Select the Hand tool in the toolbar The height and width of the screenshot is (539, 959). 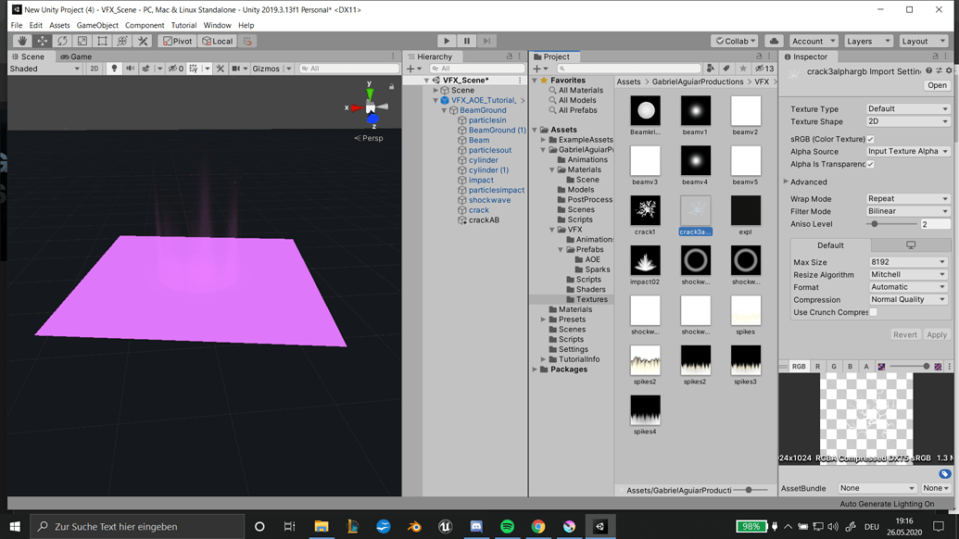point(20,40)
